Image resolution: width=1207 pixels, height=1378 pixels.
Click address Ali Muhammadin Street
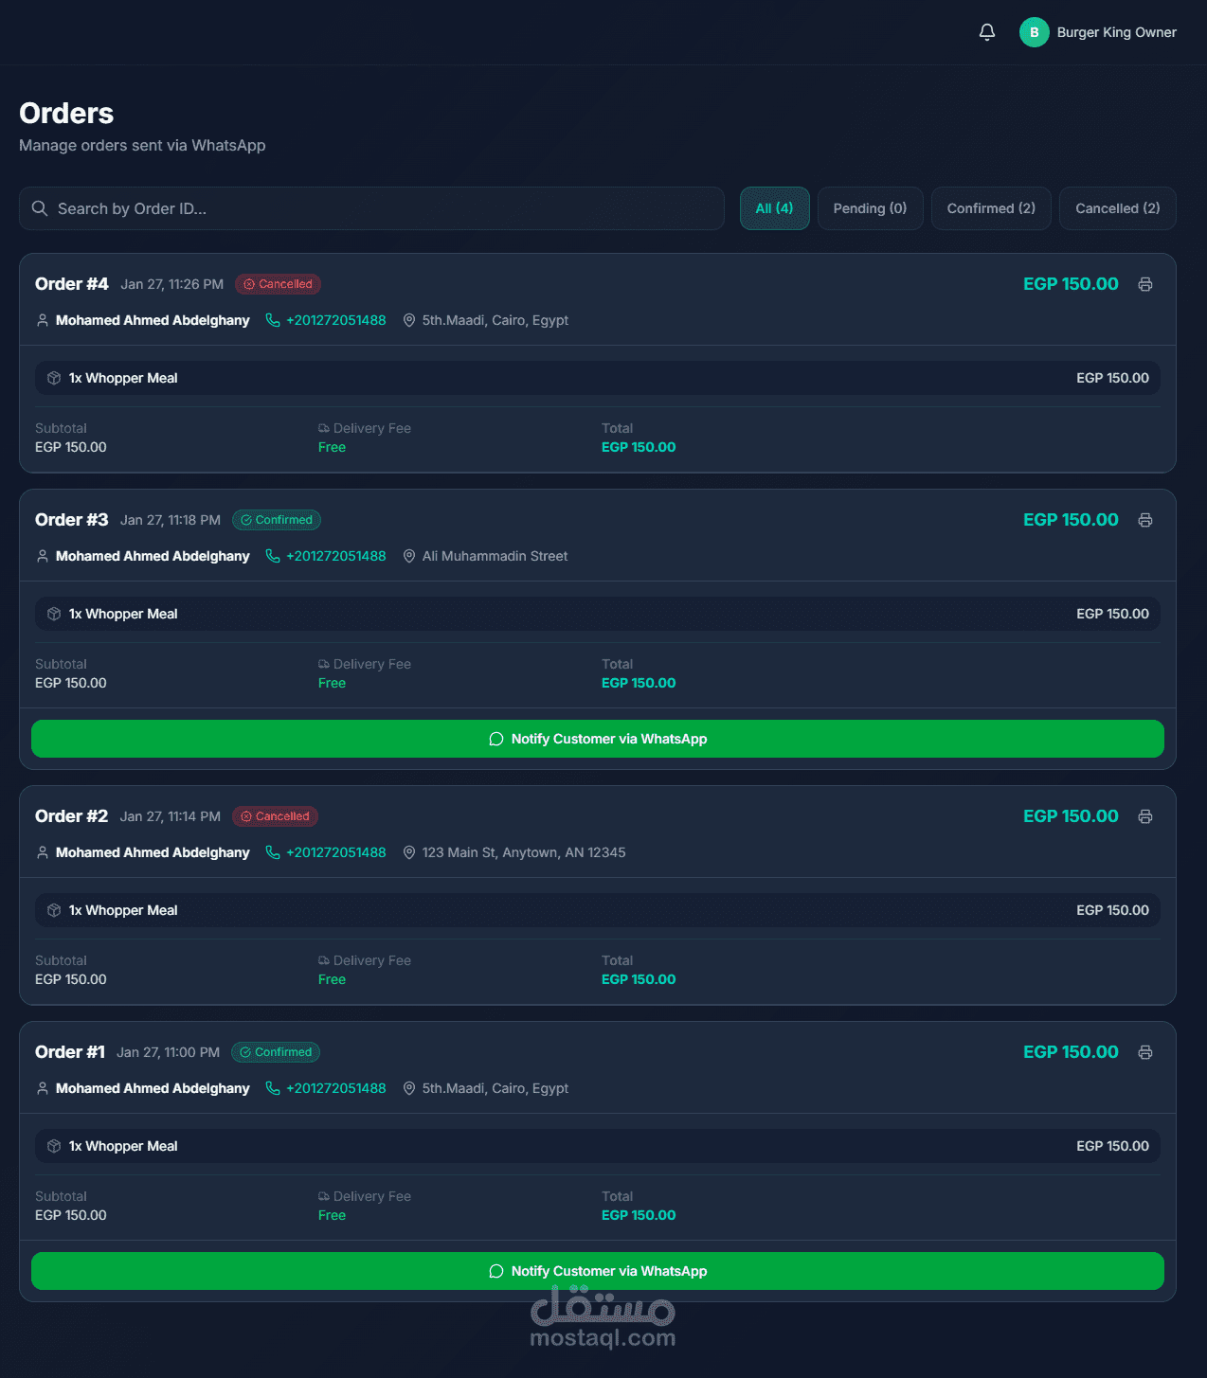(x=495, y=556)
